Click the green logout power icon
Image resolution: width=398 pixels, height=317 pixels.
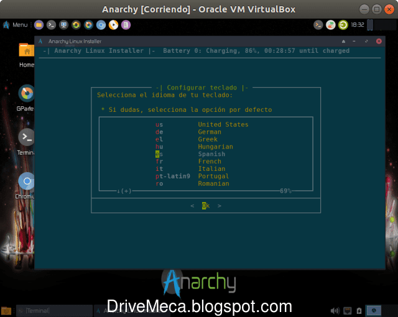(343, 25)
